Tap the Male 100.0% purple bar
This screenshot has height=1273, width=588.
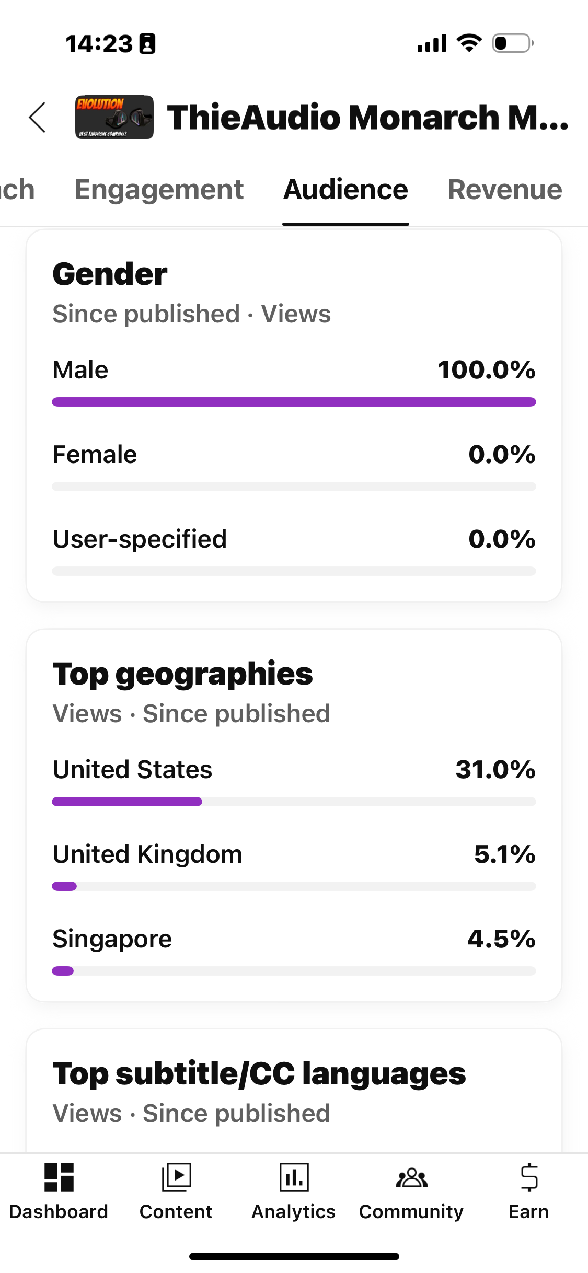click(x=294, y=402)
